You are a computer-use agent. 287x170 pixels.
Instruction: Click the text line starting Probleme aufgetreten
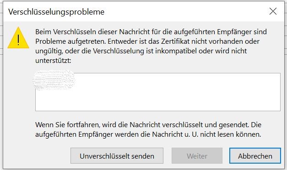pyautogui.click(x=147, y=41)
